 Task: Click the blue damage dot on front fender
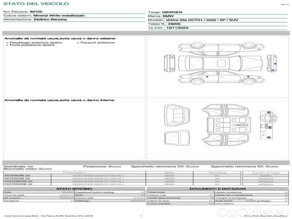pos(248,76)
